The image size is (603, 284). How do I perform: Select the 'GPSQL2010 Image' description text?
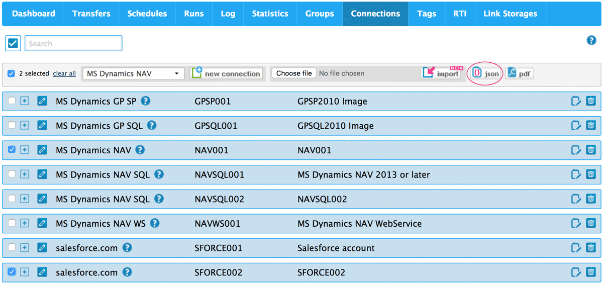[x=336, y=126]
